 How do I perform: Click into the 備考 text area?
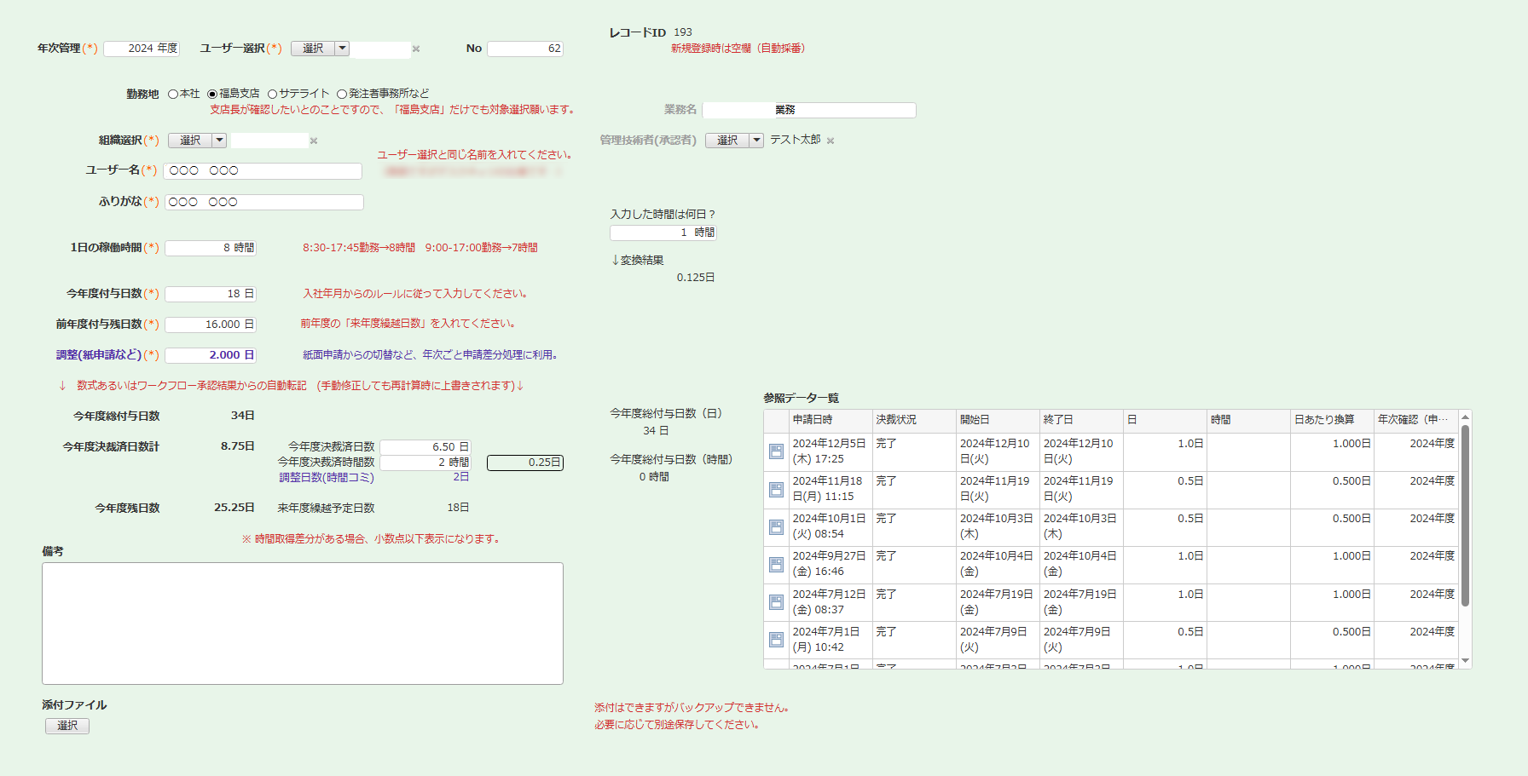click(x=303, y=623)
